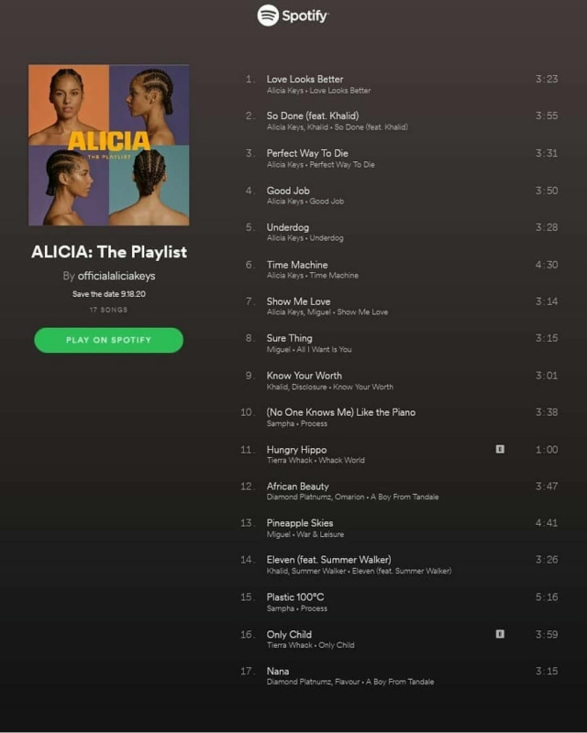
Task: Click explicit badge on Hungry Hippo
Action: pos(500,449)
